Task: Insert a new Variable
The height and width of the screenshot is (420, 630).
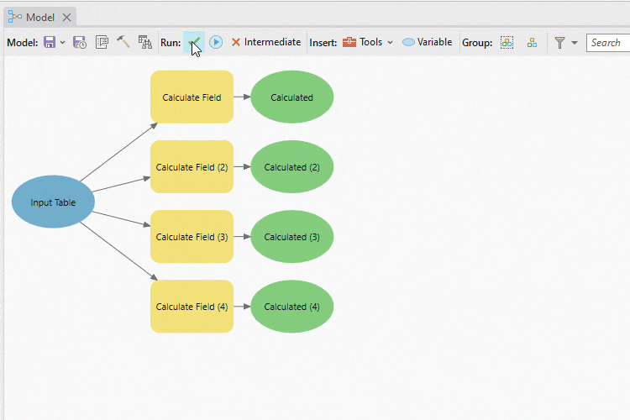Action: (427, 42)
